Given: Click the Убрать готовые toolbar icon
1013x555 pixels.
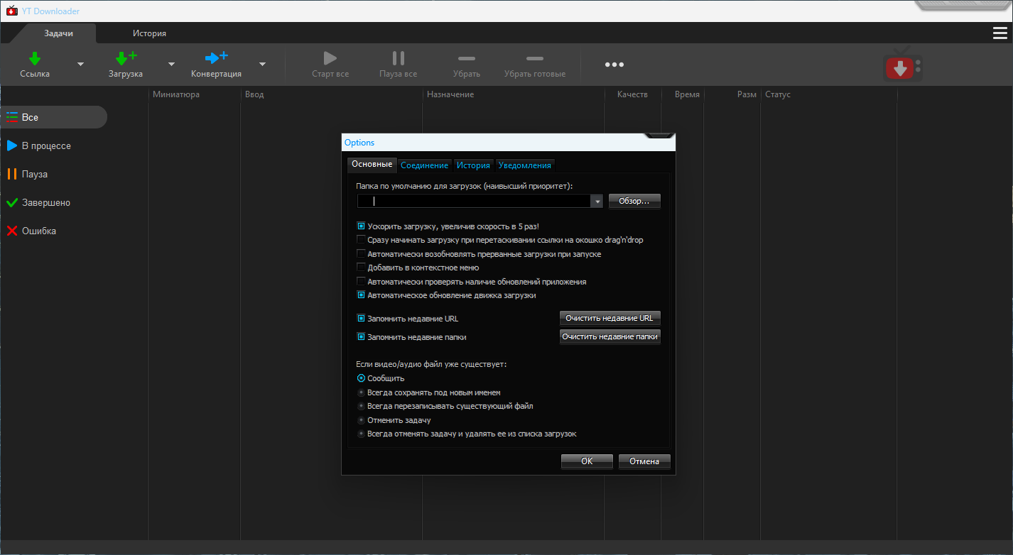Looking at the screenshot, I should (534, 59).
